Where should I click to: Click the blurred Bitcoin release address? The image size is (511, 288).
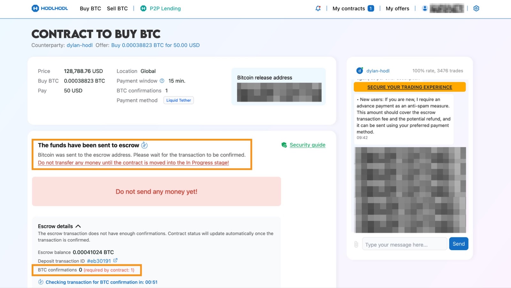click(279, 92)
